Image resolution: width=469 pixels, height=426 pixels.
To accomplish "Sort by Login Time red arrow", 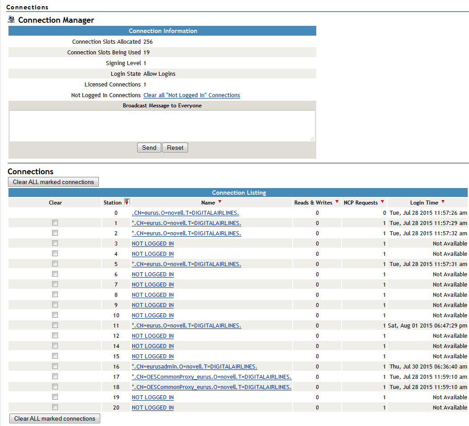I will coord(443,202).
